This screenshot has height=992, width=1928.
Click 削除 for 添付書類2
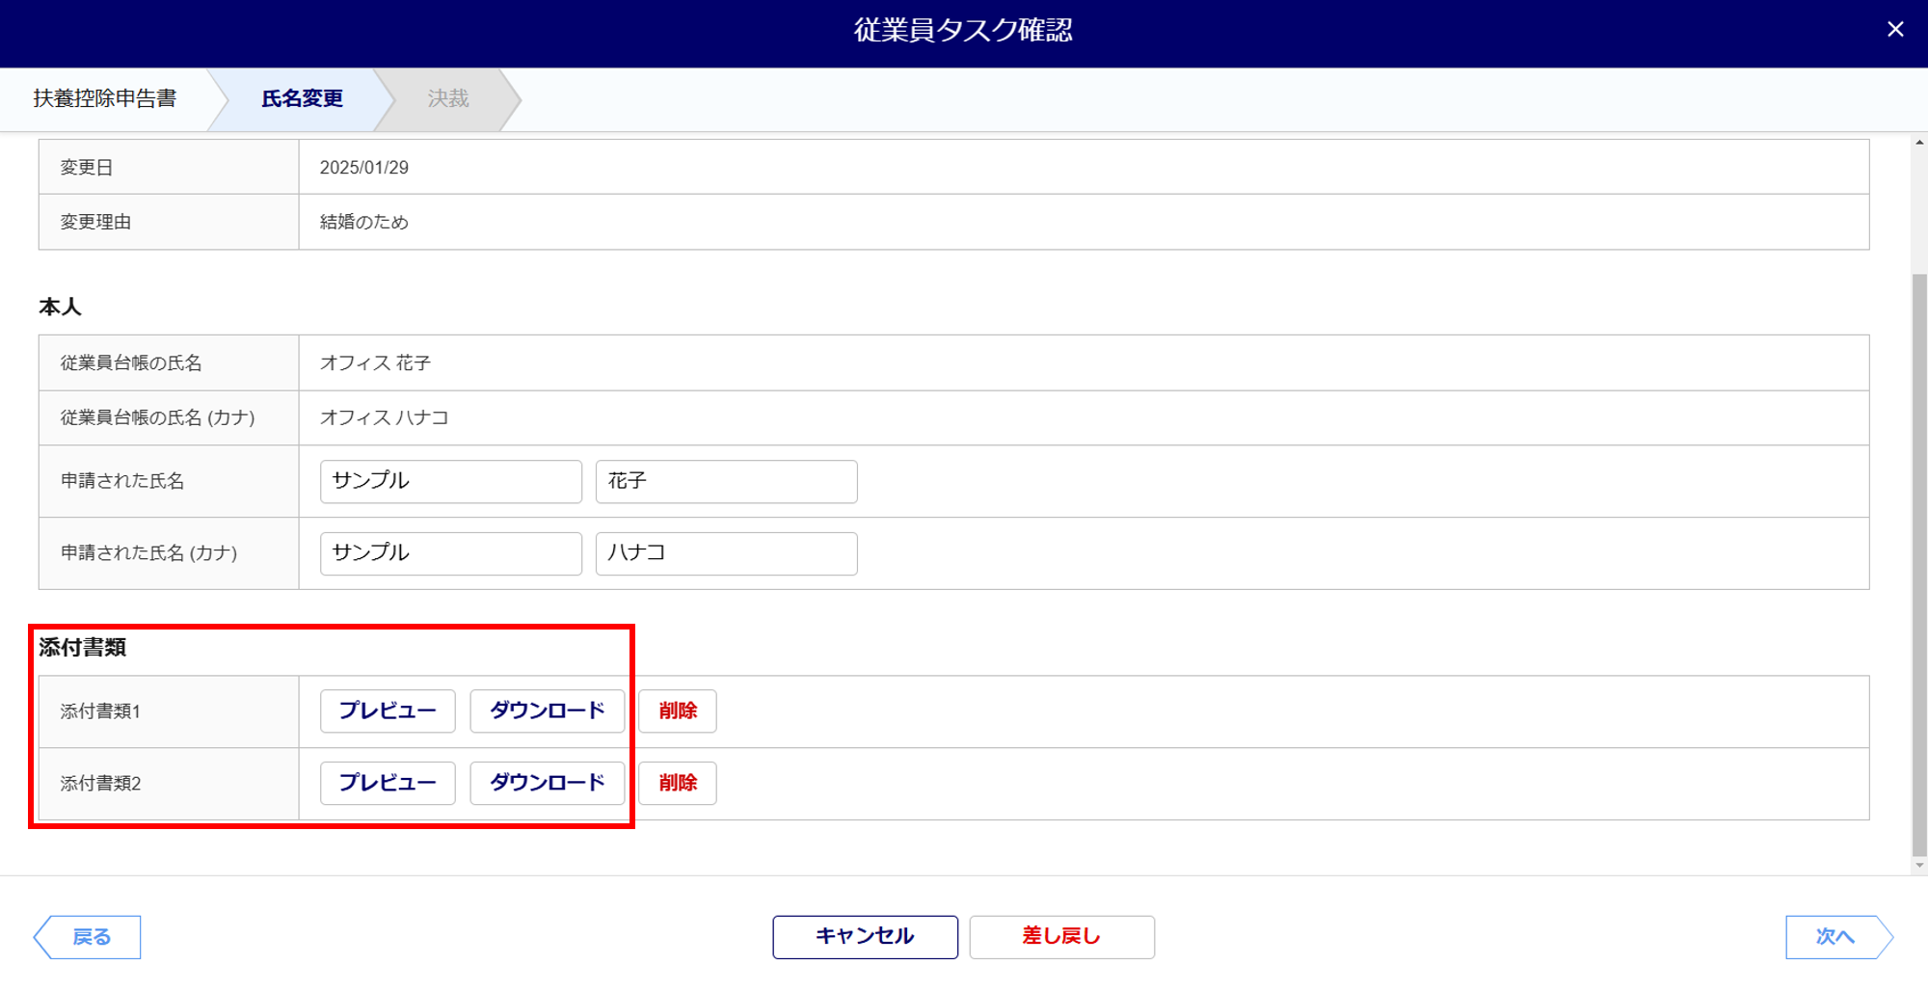[678, 783]
